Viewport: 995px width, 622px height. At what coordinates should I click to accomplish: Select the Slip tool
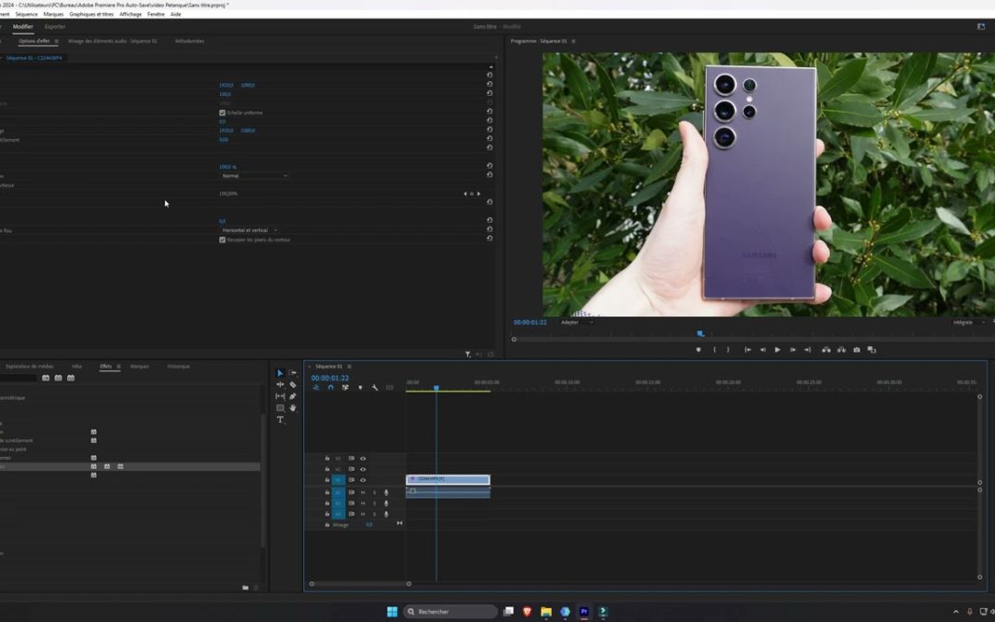[280, 396]
